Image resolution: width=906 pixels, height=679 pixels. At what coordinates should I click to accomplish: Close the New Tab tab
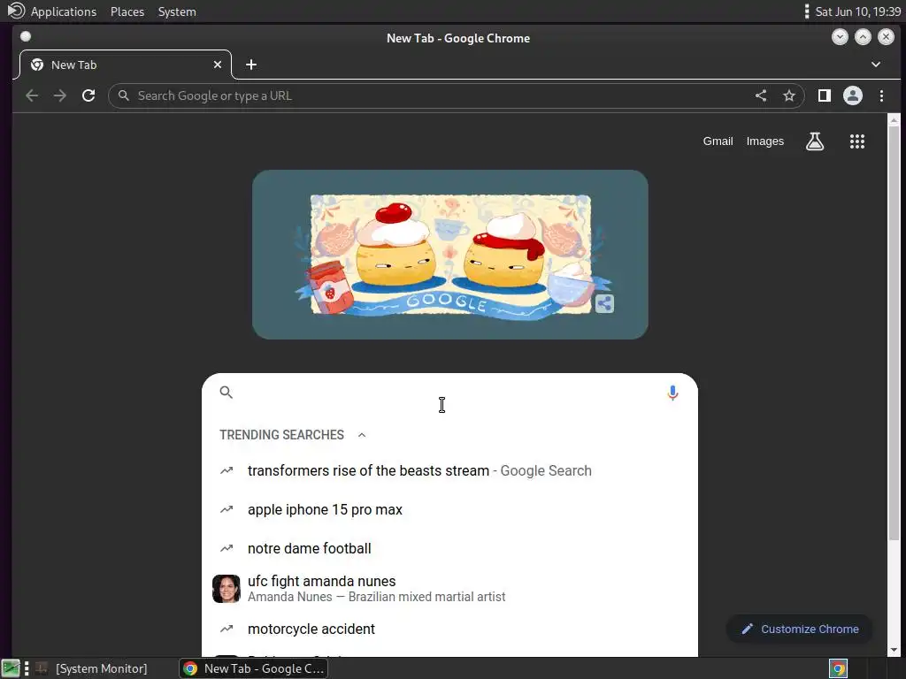pyautogui.click(x=218, y=65)
